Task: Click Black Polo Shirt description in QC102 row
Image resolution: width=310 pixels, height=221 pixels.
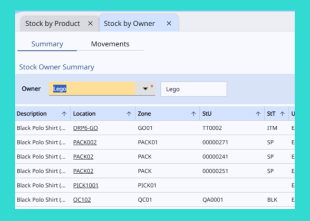Action: point(41,200)
